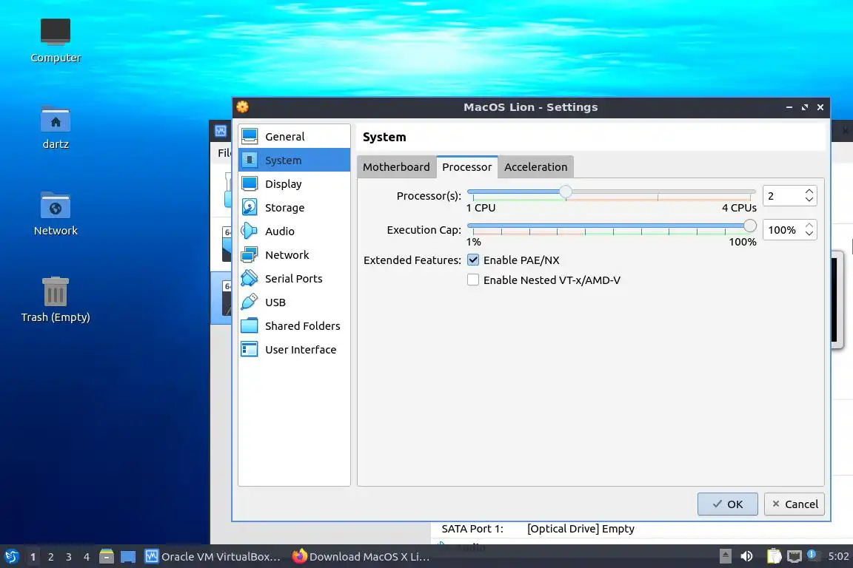Open the Display monitor icon
853x568 pixels.
[x=250, y=183]
